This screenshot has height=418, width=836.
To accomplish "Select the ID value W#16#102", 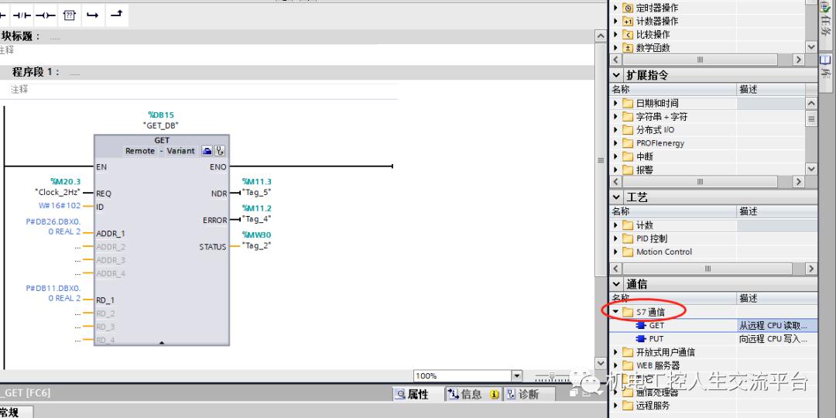I will (x=59, y=205).
